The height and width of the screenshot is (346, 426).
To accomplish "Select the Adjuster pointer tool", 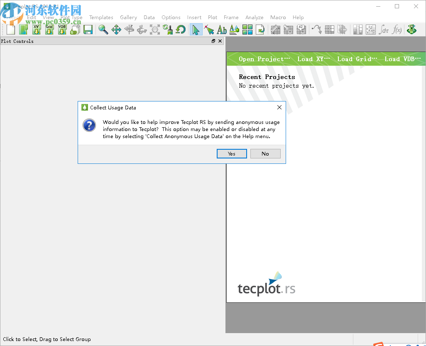I will pos(209,29).
